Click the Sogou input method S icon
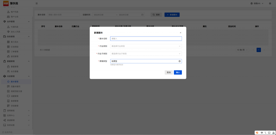The image size is (276, 135). tap(257, 133)
